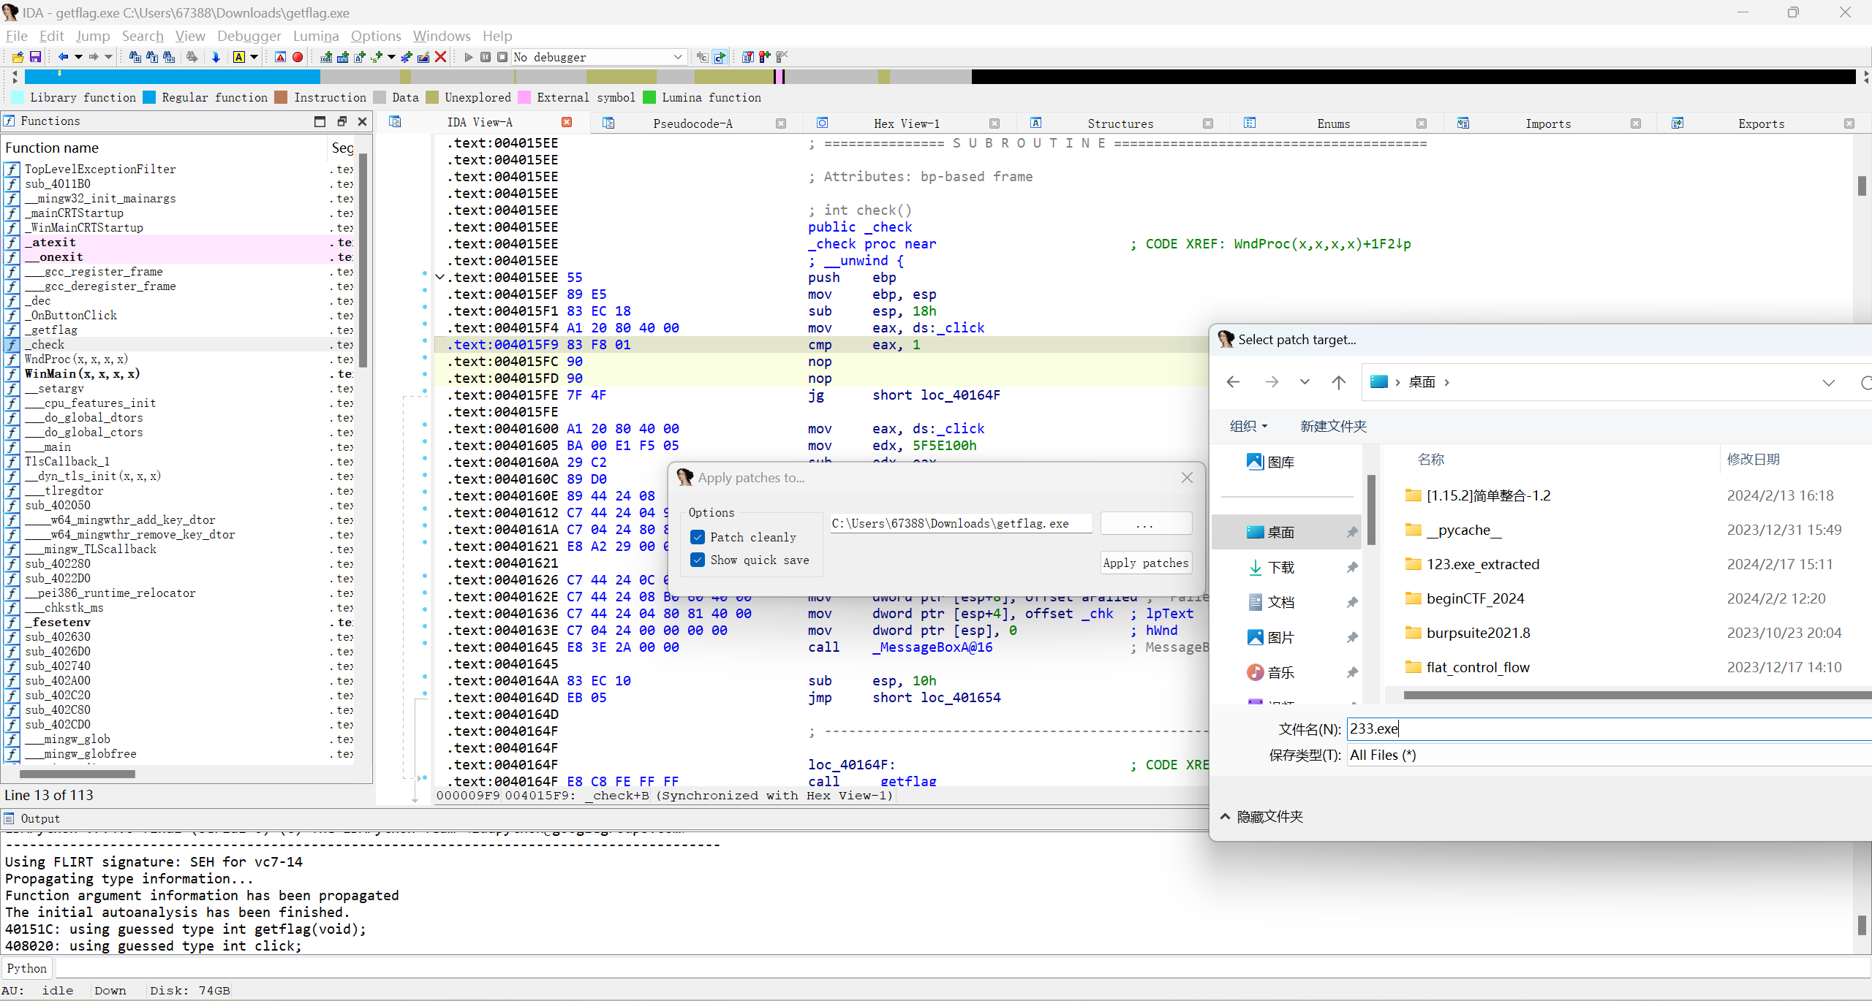Click the yellow 'A' highlight icon

[x=238, y=57]
